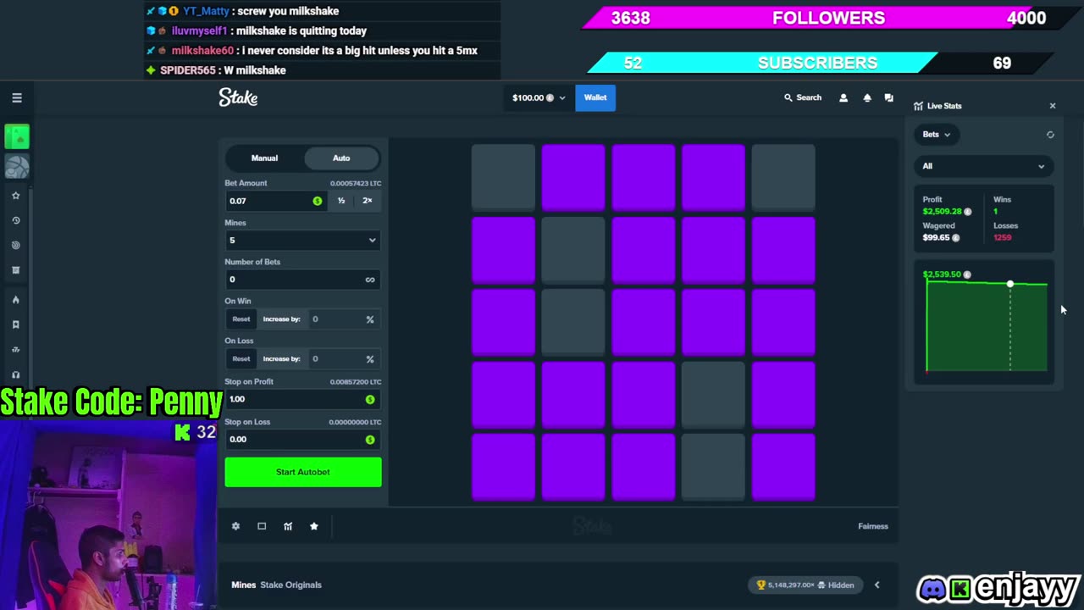This screenshot has width=1084, height=610.
Task: Open the user profile icon
Action: 843,98
